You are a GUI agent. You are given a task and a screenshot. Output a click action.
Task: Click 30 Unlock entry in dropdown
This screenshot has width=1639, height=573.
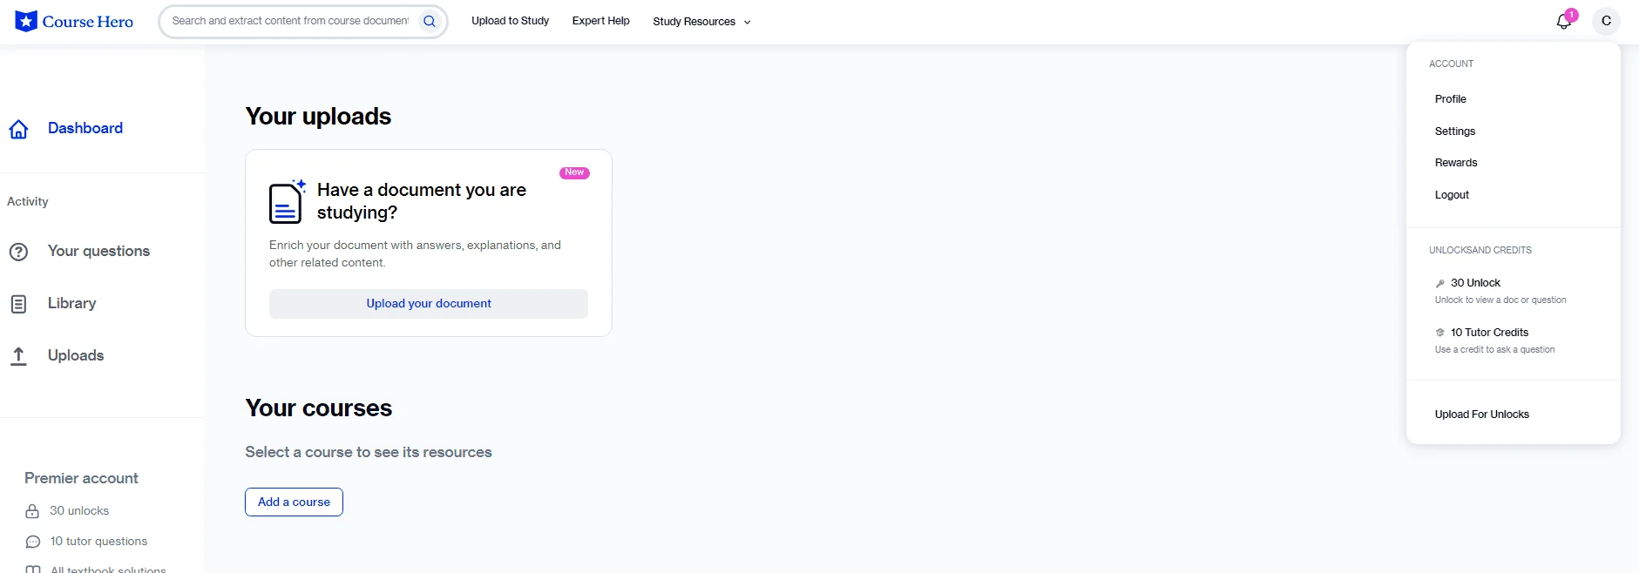coord(1475,283)
